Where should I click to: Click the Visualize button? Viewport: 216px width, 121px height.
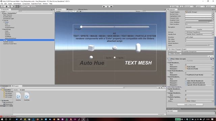[199, 29]
